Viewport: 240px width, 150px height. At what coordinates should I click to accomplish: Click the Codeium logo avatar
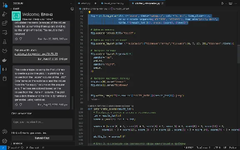(x=16, y=16)
